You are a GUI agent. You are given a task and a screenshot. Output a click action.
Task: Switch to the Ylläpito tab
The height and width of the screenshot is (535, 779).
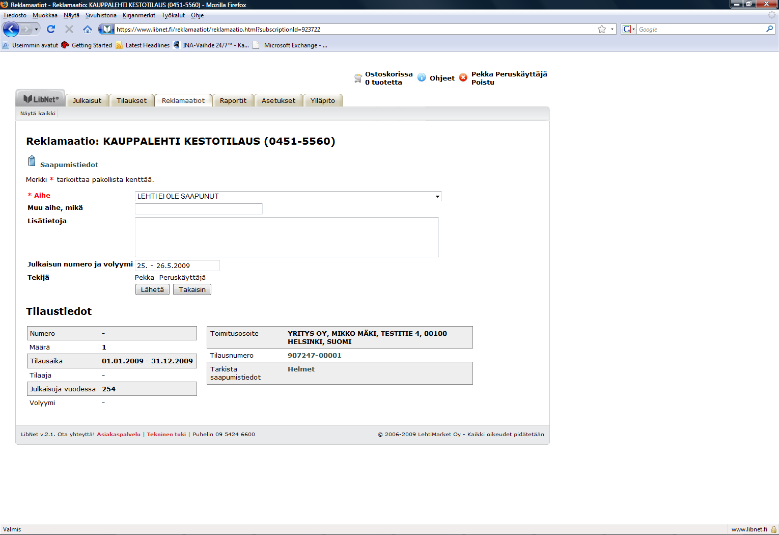pyautogui.click(x=323, y=100)
